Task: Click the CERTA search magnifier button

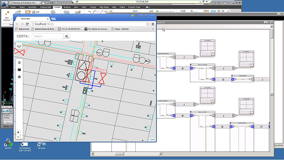Action: (67, 36)
